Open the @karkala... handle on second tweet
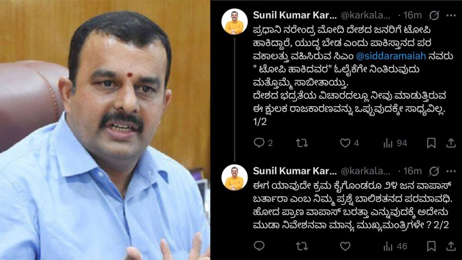Screen dimensions: 462x260 pyautogui.click(x=365, y=171)
